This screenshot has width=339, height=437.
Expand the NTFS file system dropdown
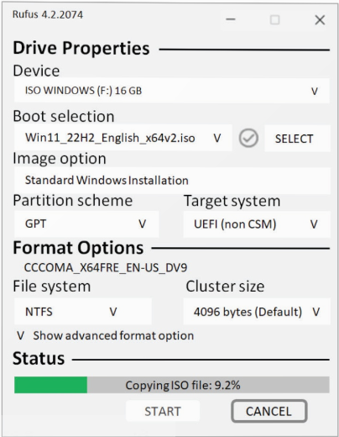click(83, 312)
